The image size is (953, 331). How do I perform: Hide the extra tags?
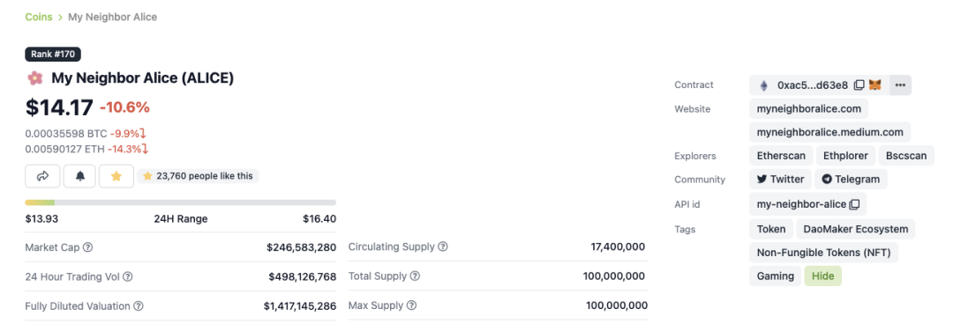823,276
